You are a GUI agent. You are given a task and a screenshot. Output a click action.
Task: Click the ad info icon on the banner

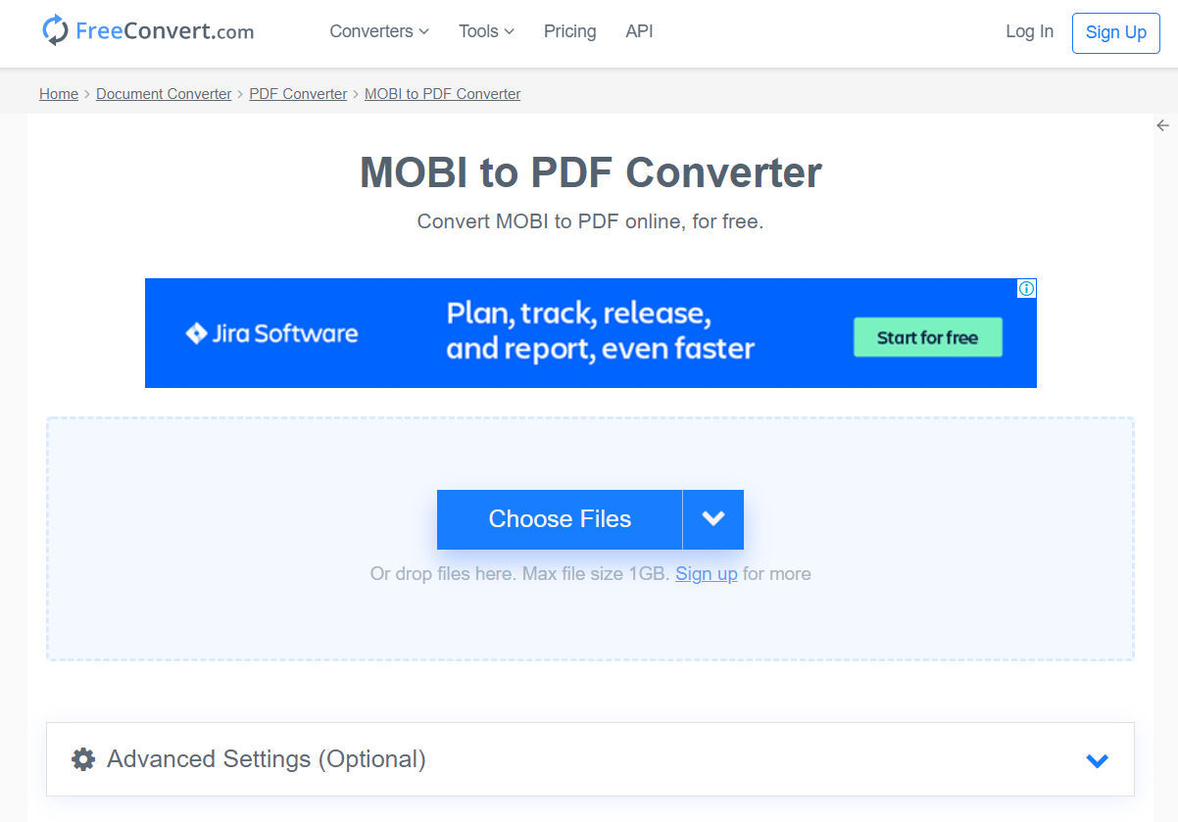pyautogui.click(x=1026, y=288)
